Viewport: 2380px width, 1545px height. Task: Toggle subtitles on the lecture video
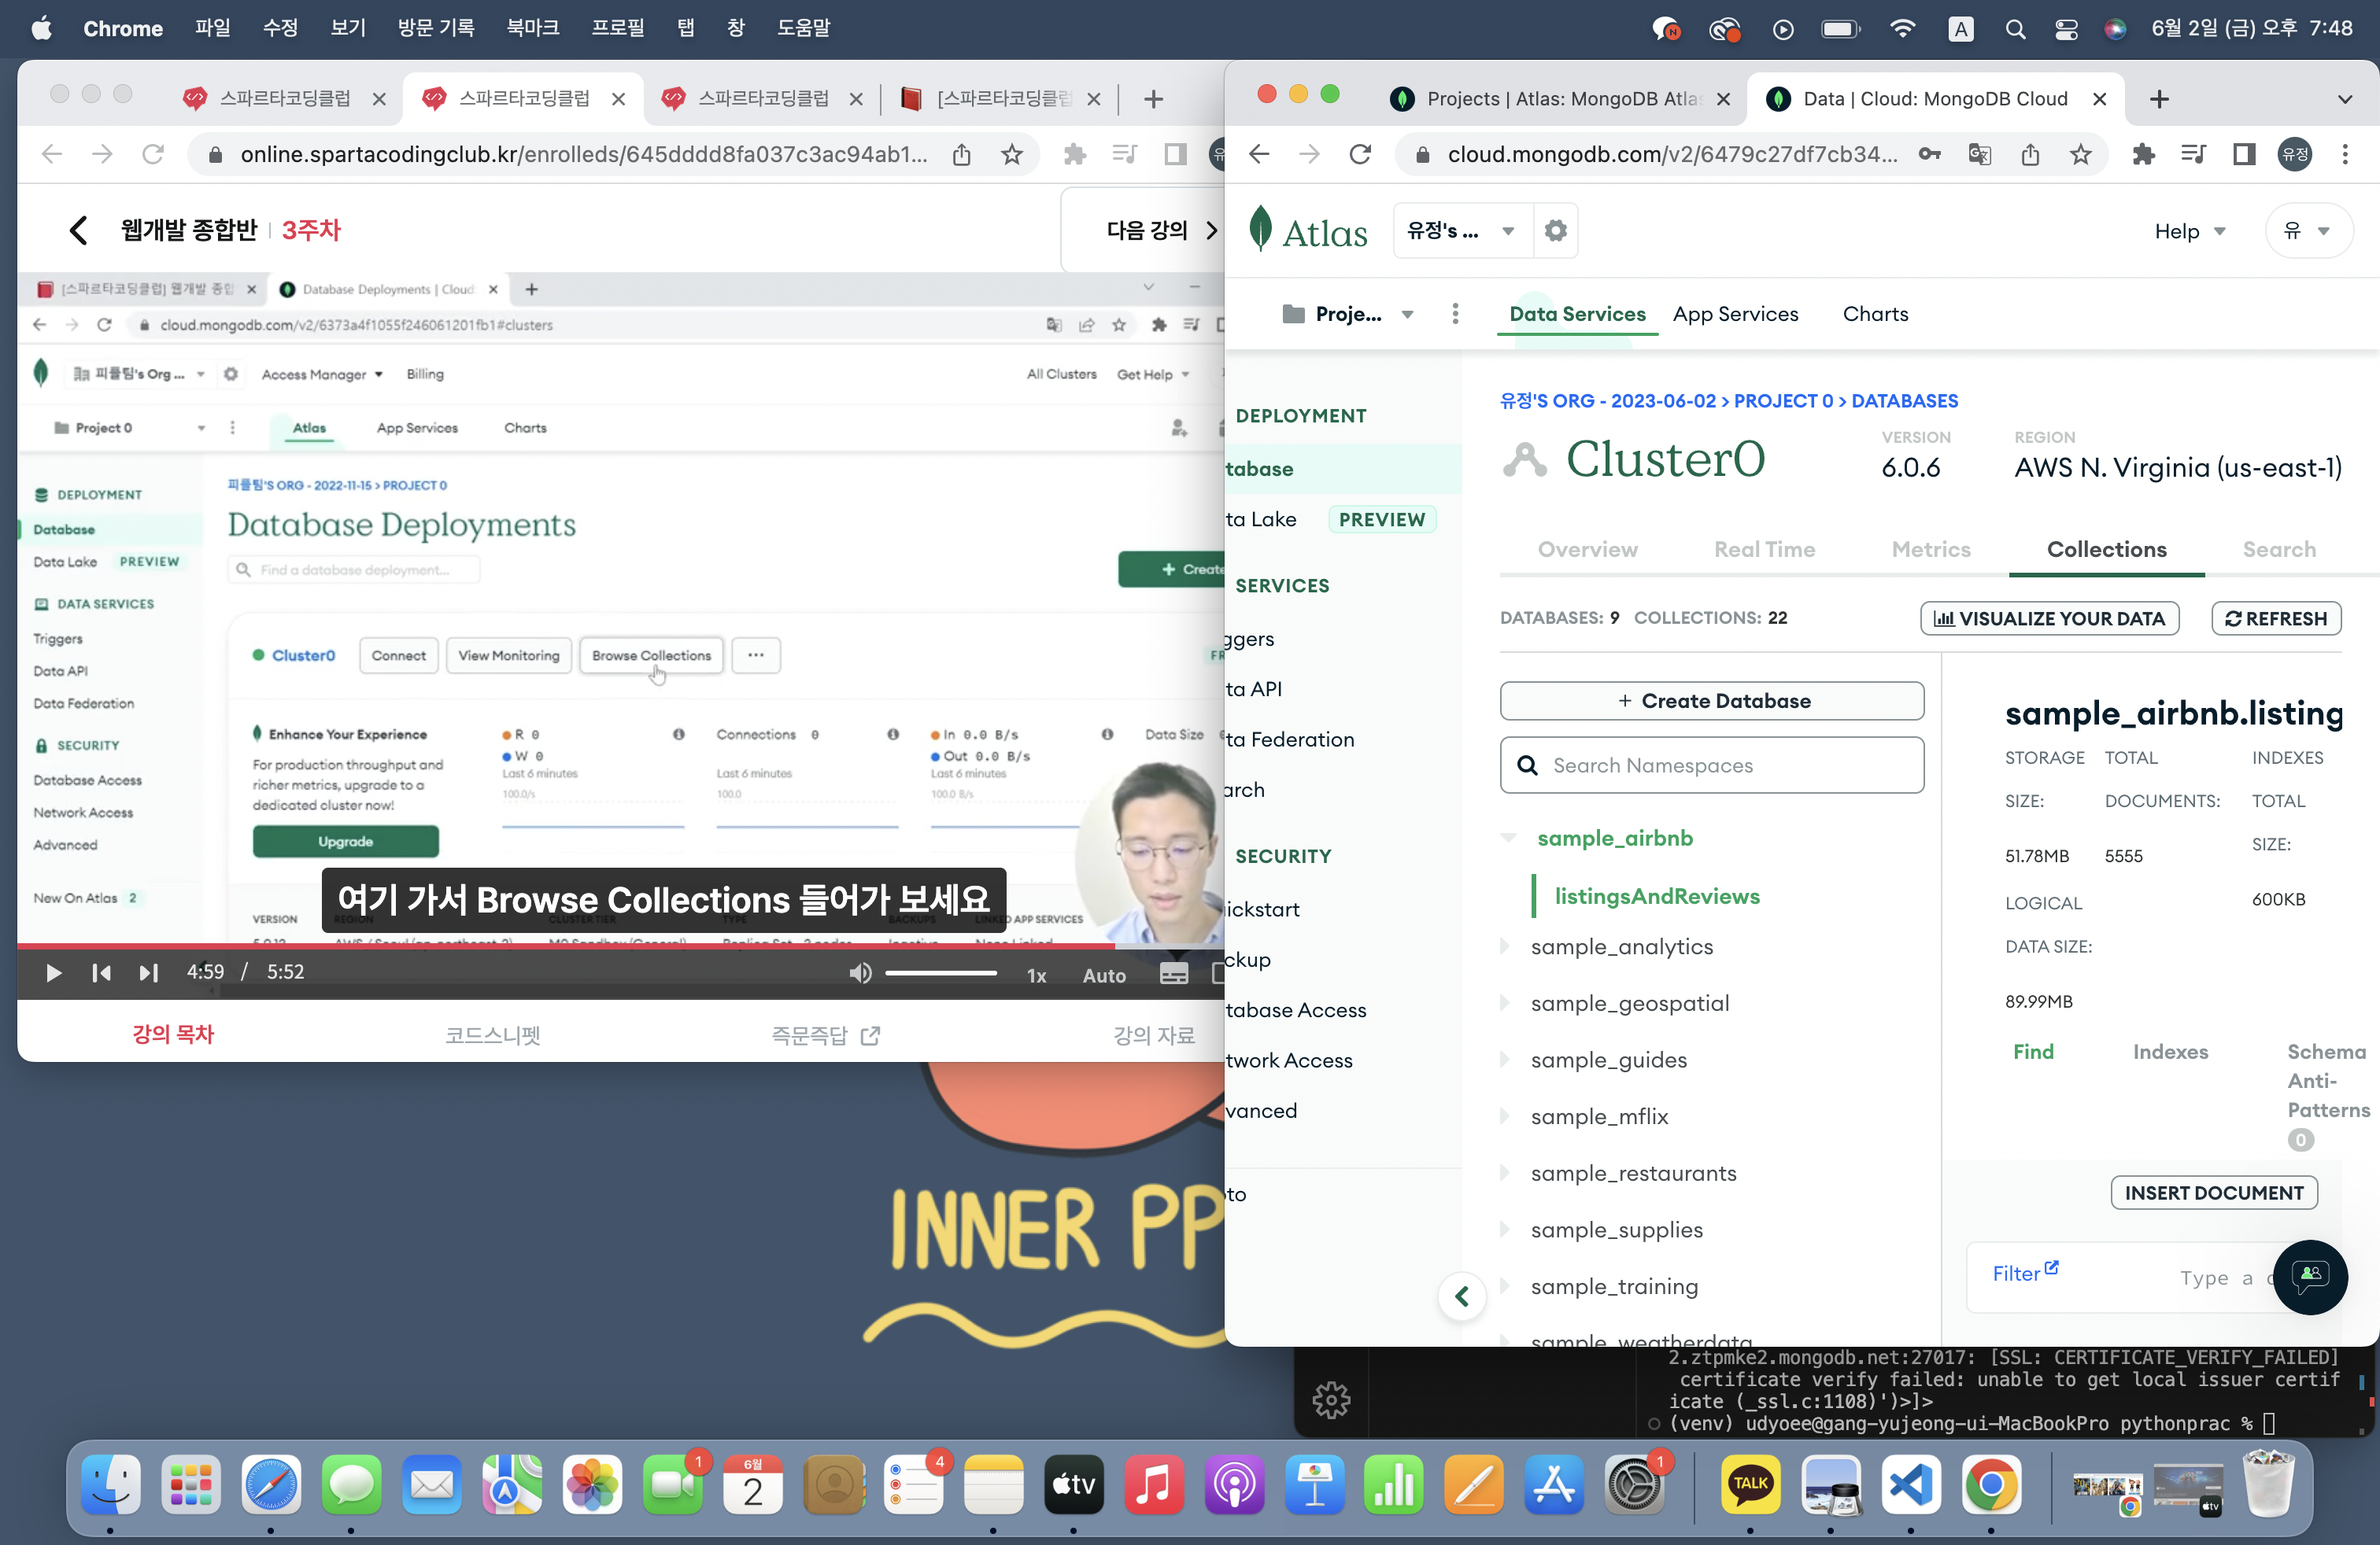[1174, 975]
